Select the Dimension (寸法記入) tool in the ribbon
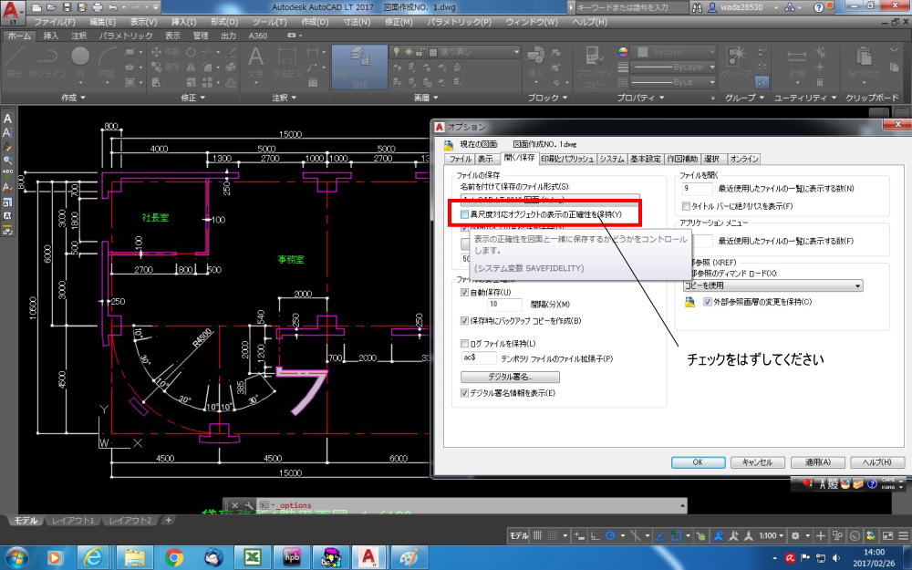The image size is (912, 570). 286,63
